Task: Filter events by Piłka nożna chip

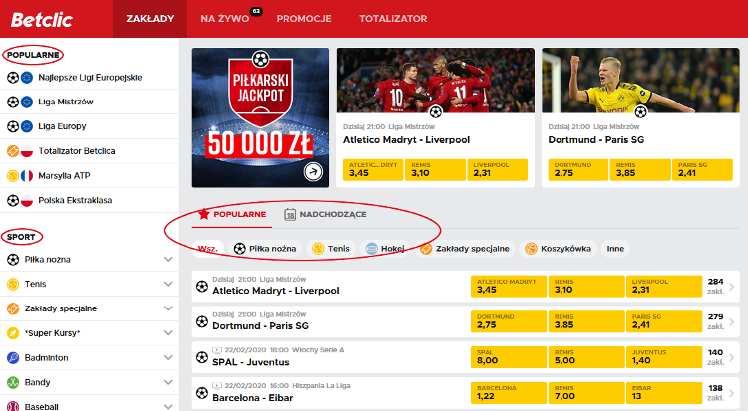Action: [x=265, y=249]
